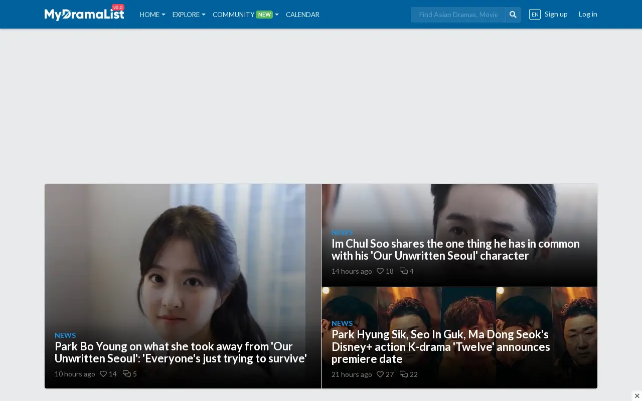Click the MyDramaList logo
642x401 pixels.
click(x=84, y=14)
